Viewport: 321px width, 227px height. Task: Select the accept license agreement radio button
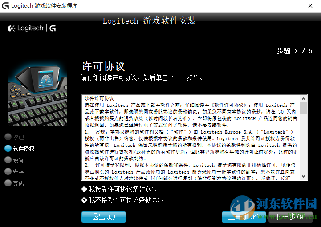tap(84, 189)
